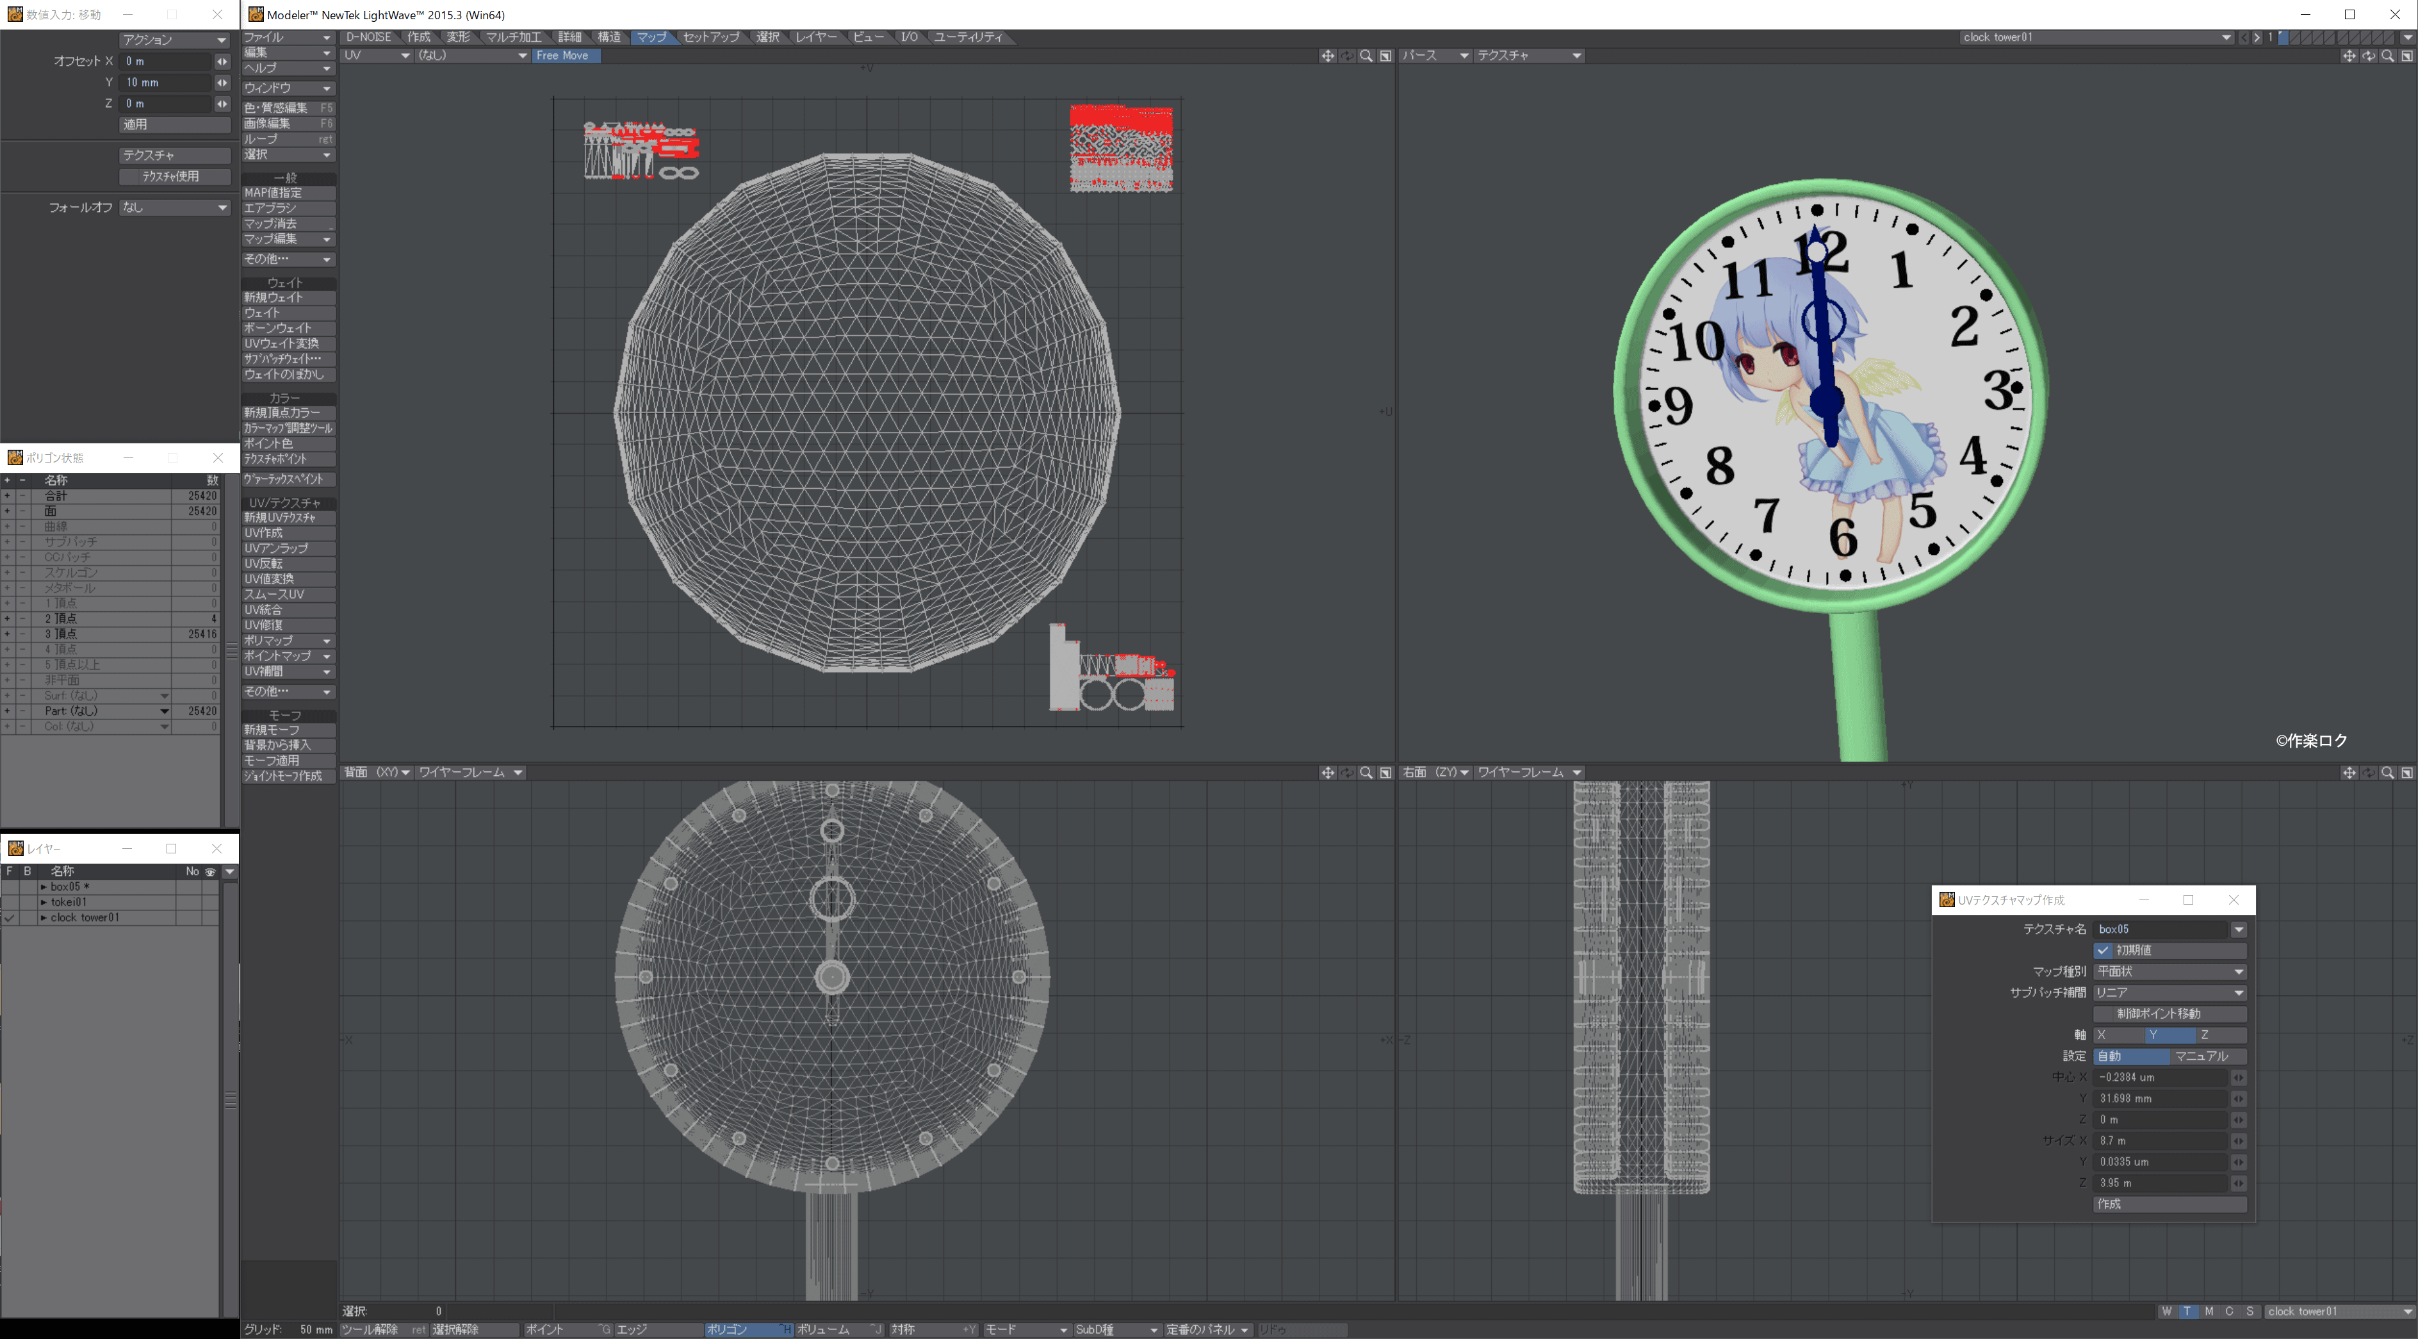Open the ファイル menu
2418x1339 pixels.
click(x=287, y=38)
